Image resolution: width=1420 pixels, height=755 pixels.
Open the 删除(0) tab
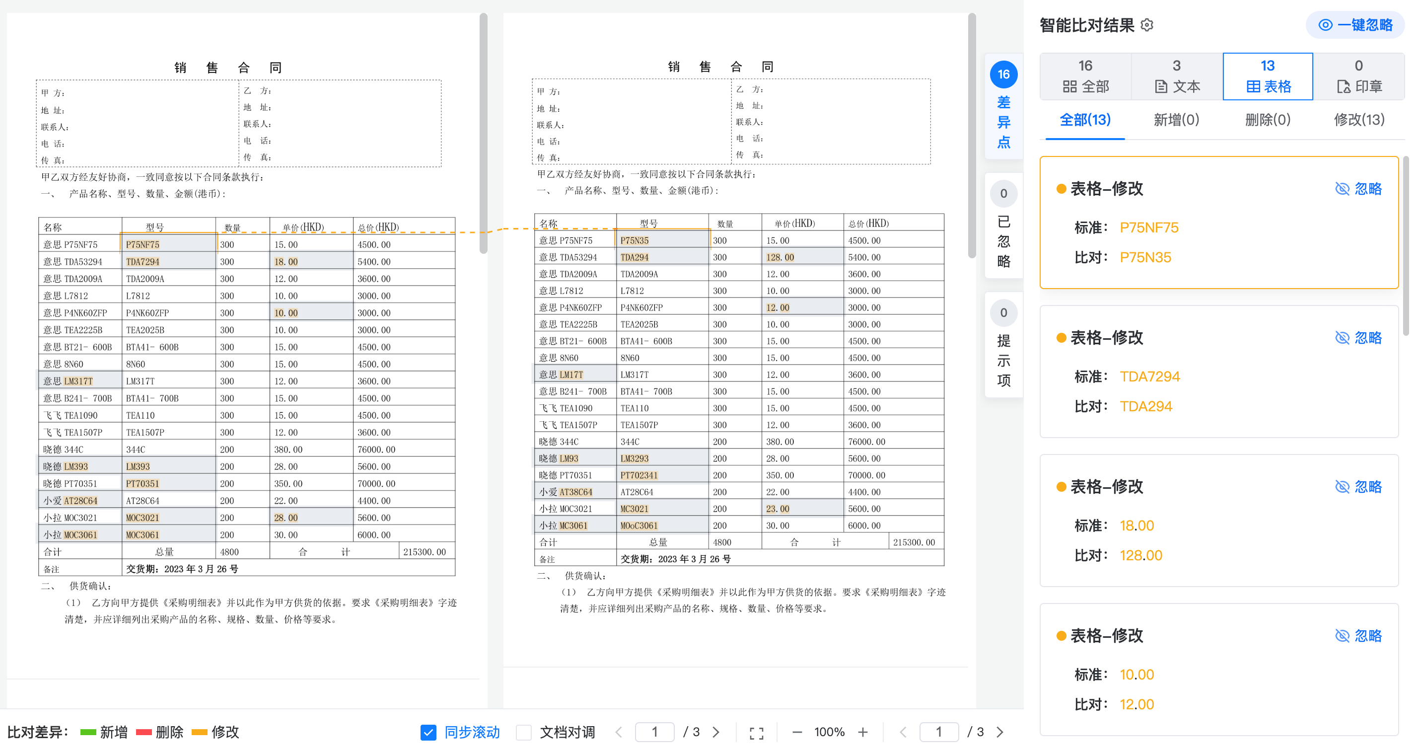coord(1267,120)
